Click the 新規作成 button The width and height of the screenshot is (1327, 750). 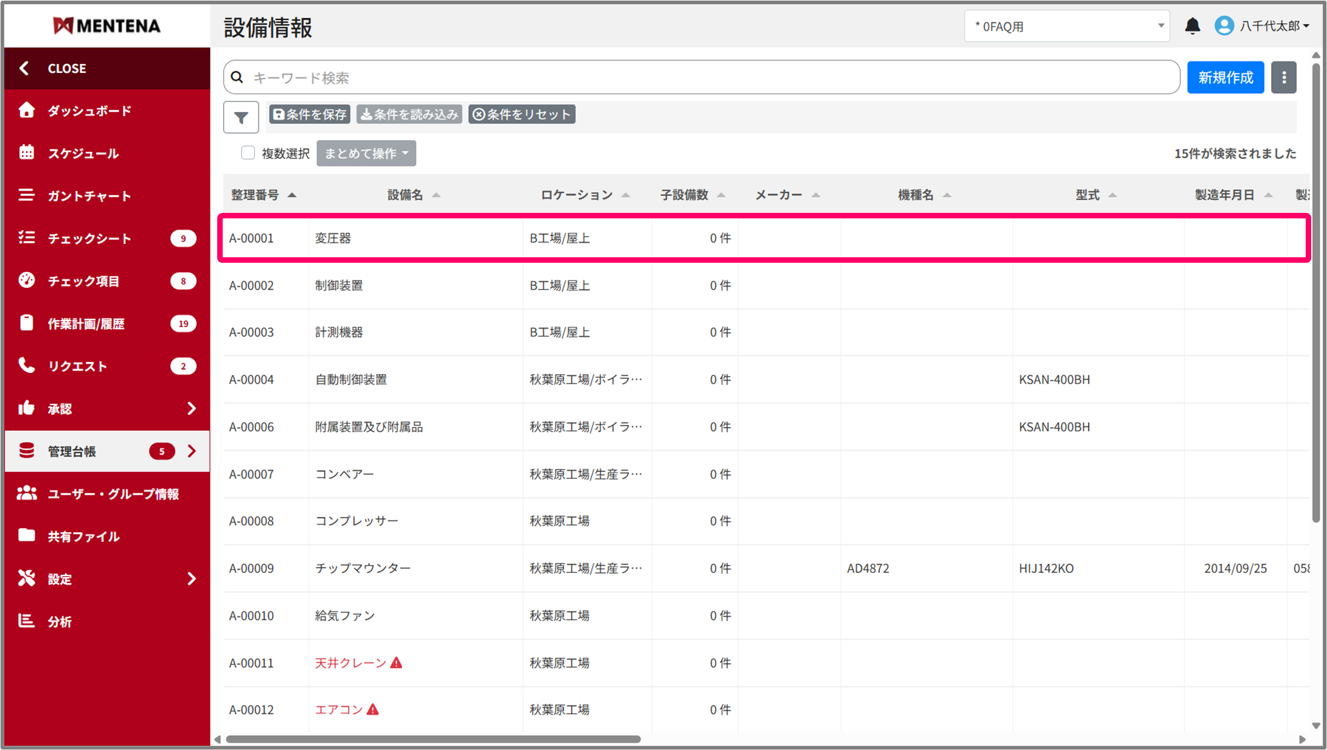(1225, 78)
